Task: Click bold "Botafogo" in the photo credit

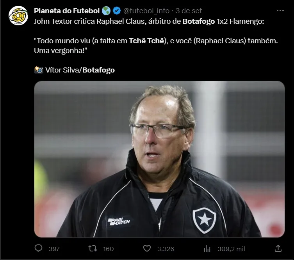Action: [x=98, y=70]
